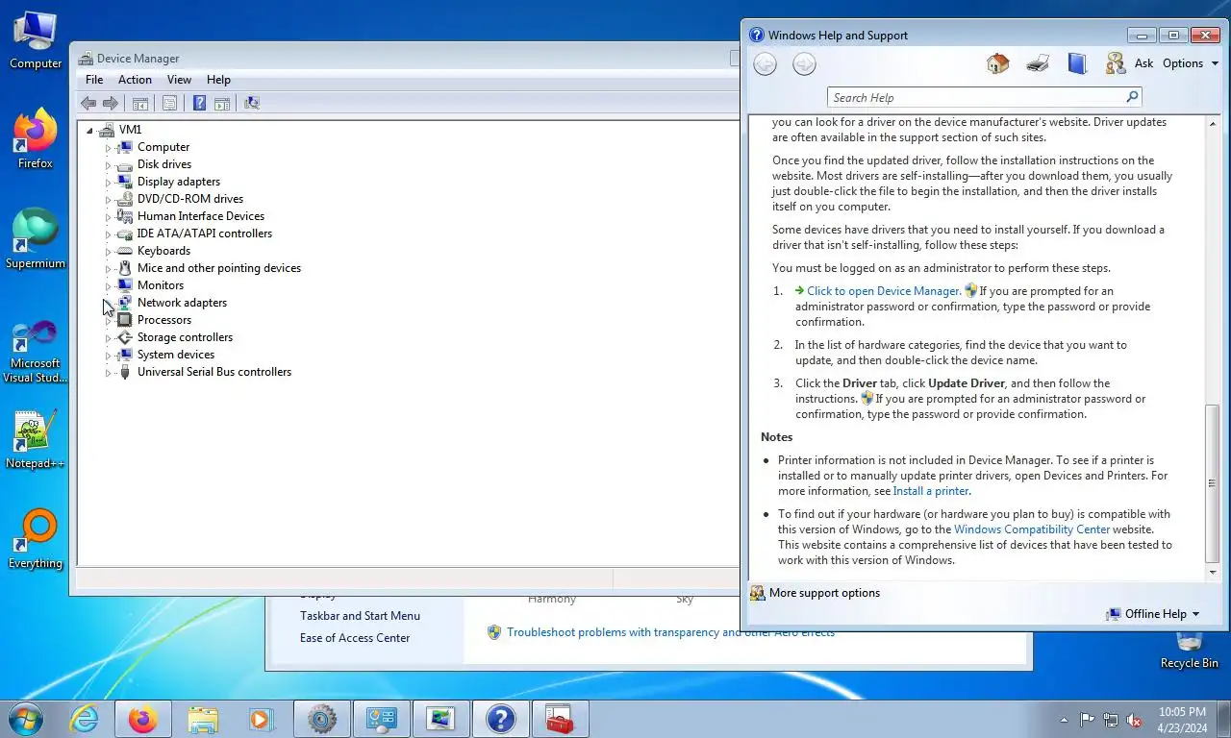Select Storage controllers tree item
The width and height of the screenshot is (1231, 738).
[x=185, y=337]
